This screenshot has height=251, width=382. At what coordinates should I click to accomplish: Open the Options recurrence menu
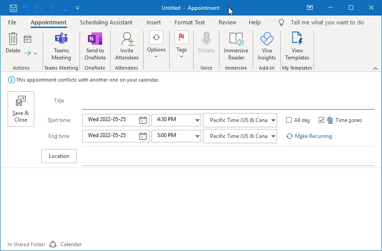(156, 45)
